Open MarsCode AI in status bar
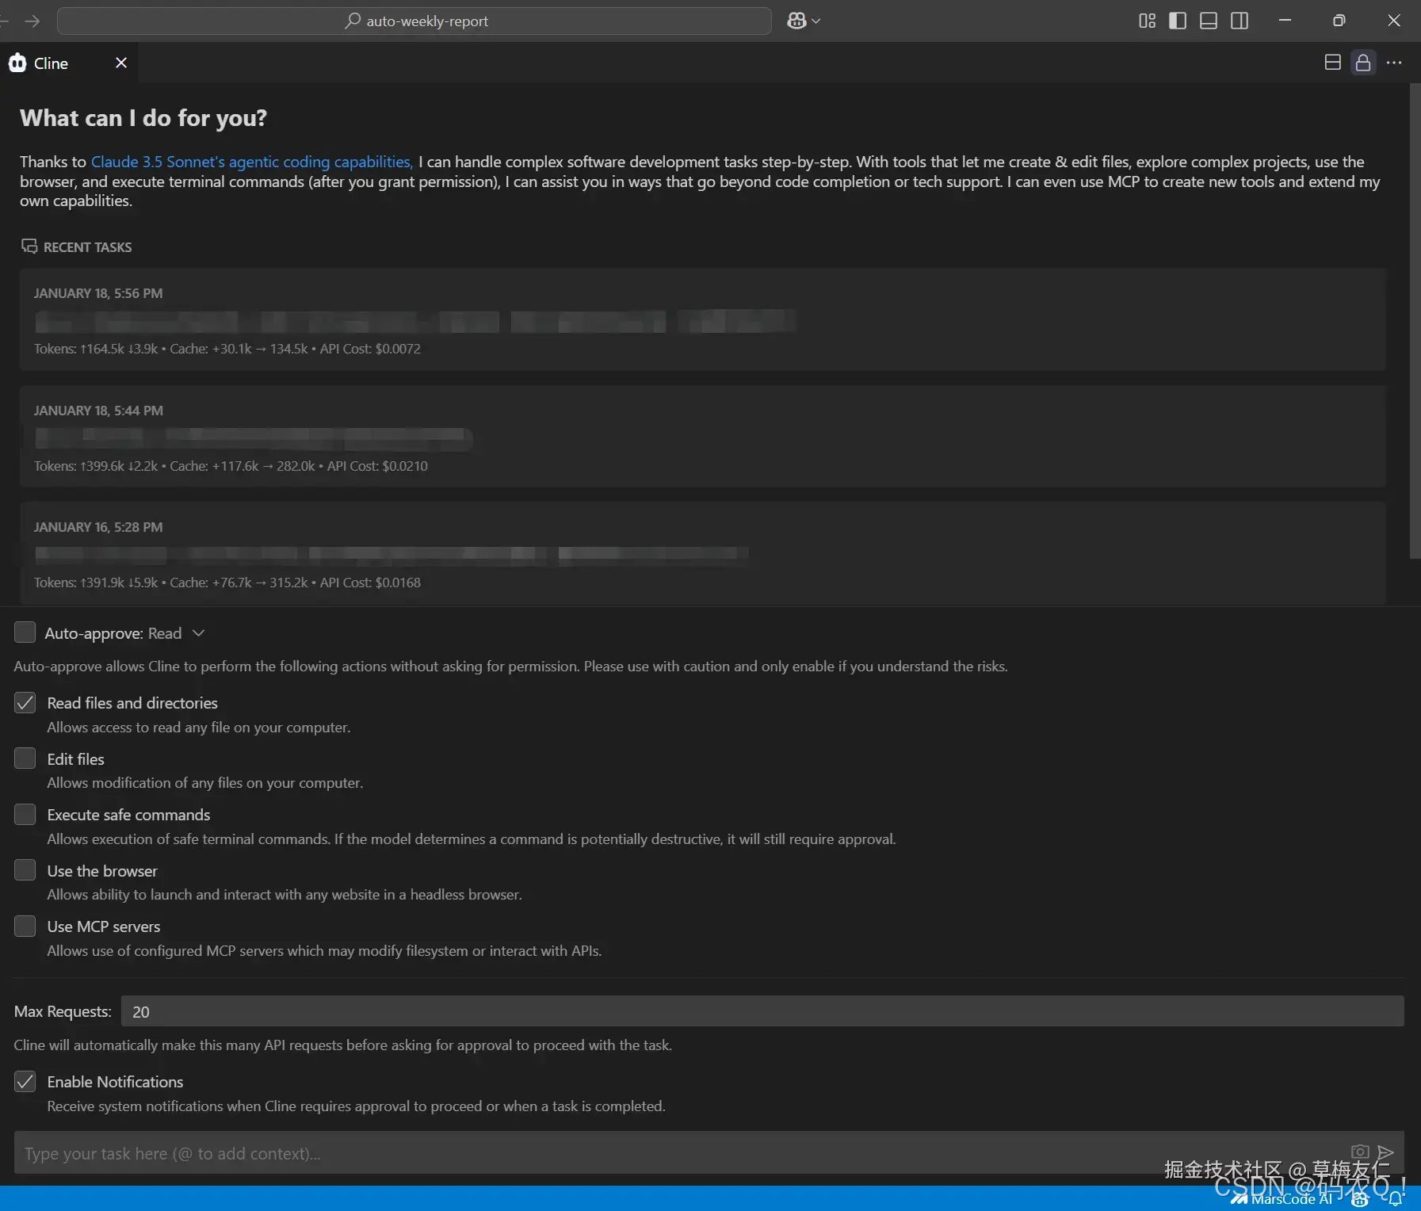The height and width of the screenshot is (1211, 1421). pyautogui.click(x=1282, y=1199)
